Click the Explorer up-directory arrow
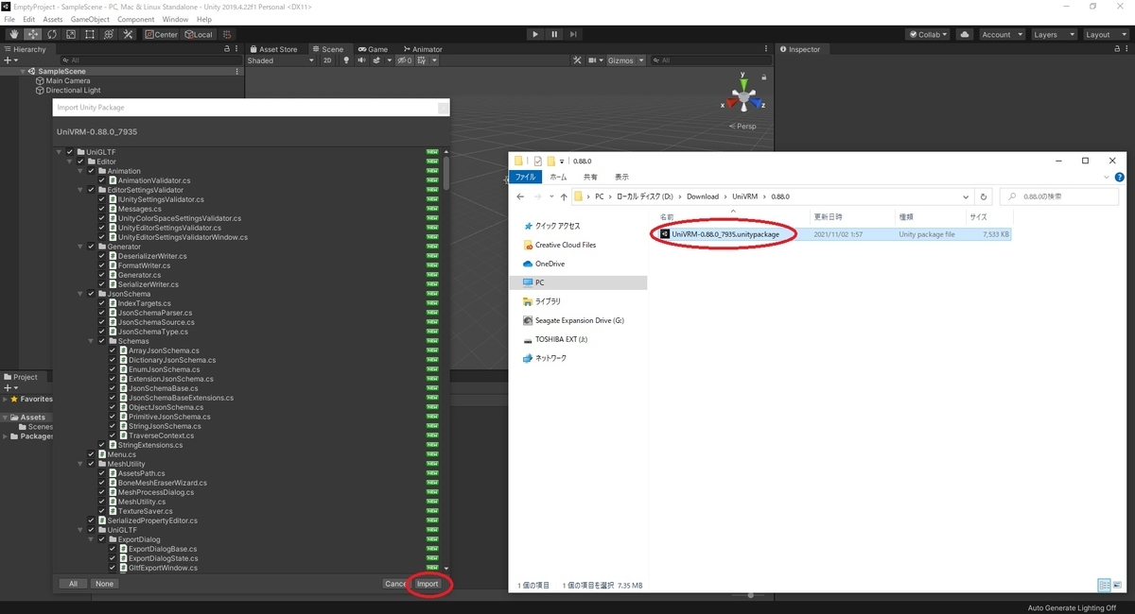 tap(564, 196)
